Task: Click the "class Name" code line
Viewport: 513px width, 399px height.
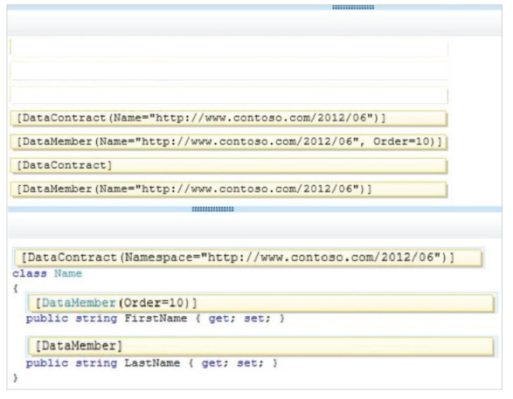Action: pos(47,273)
